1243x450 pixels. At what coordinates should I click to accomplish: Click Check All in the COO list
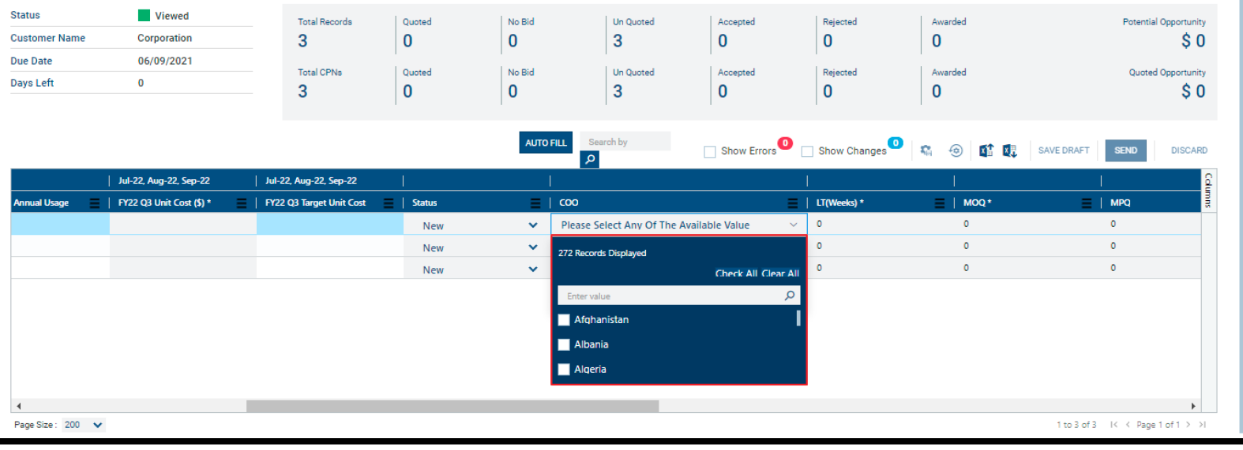736,273
